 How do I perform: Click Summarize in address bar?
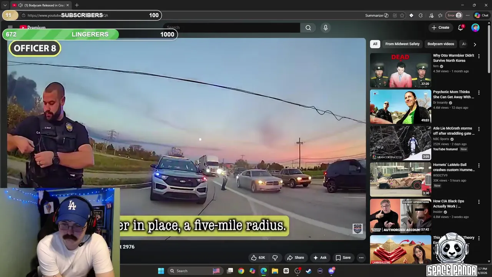[376, 15]
